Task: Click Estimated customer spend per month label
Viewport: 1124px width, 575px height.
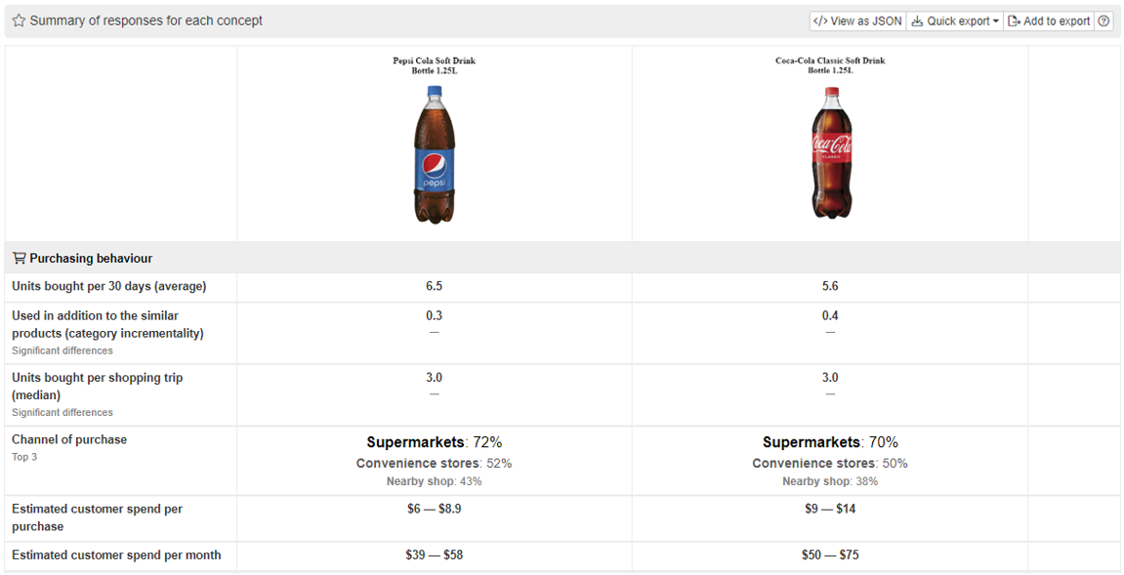Action: (116, 555)
